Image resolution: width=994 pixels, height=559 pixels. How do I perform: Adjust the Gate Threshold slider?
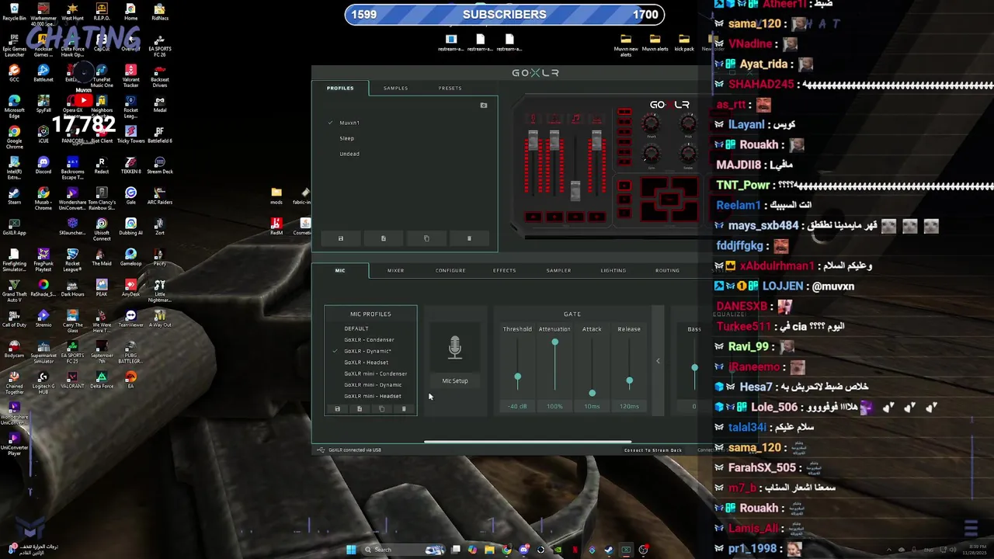tap(517, 377)
